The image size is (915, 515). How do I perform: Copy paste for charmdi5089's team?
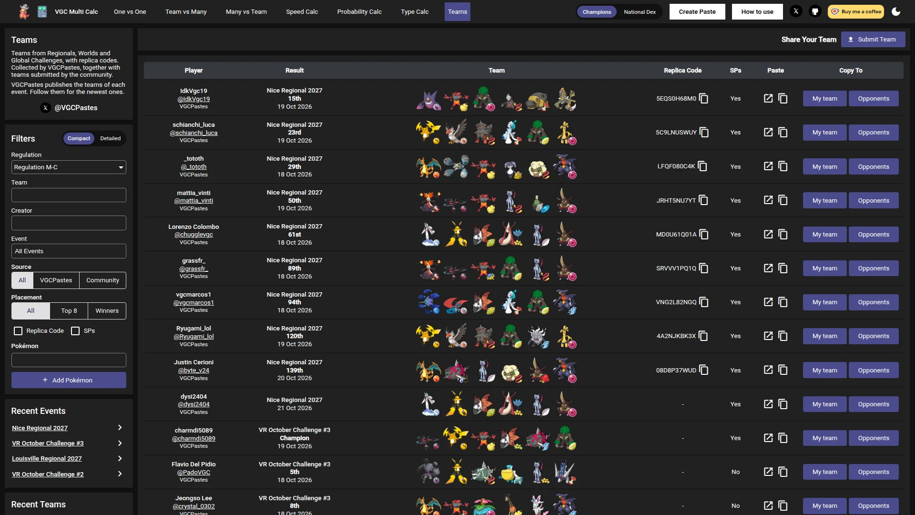(783, 438)
